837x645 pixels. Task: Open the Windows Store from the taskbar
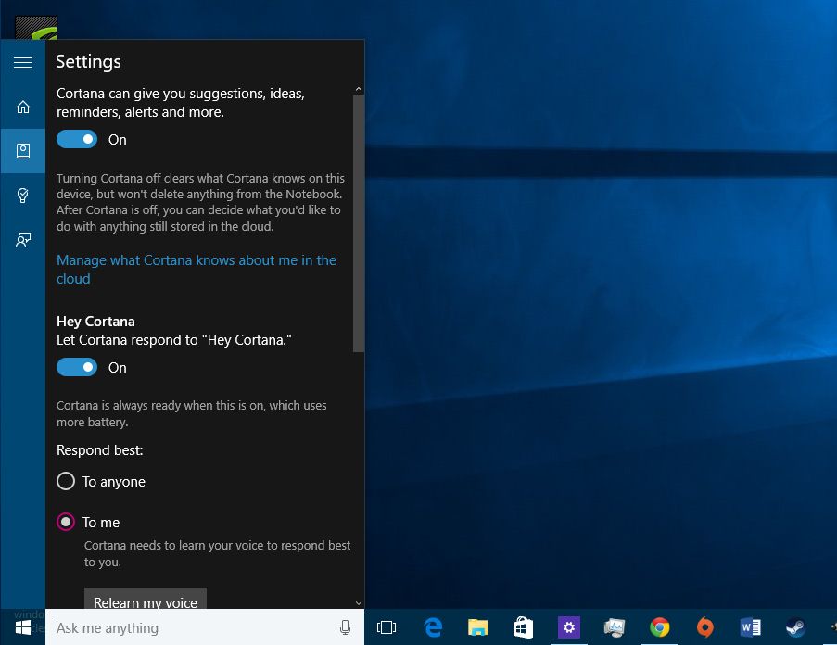523,627
